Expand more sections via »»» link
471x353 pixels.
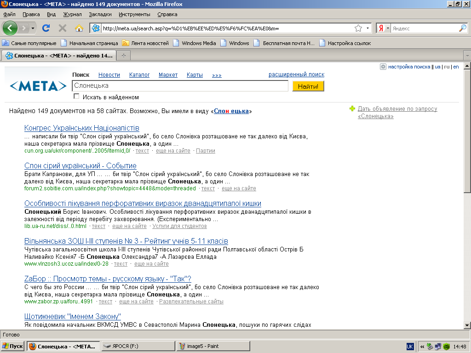(217, 75)
